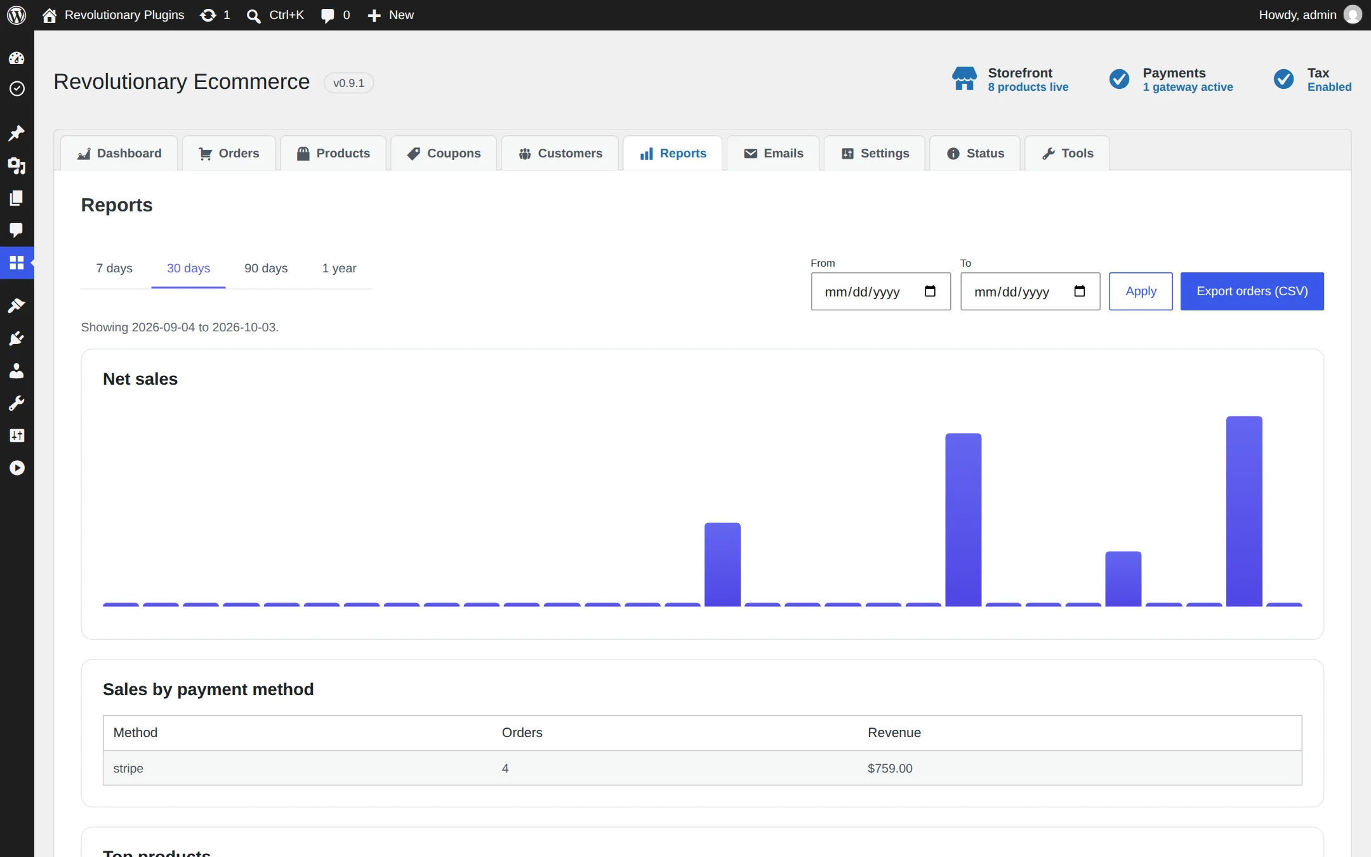The image size is (1371, 857).
Task: Open the To date calendar picker
Action: (1079, 291)
